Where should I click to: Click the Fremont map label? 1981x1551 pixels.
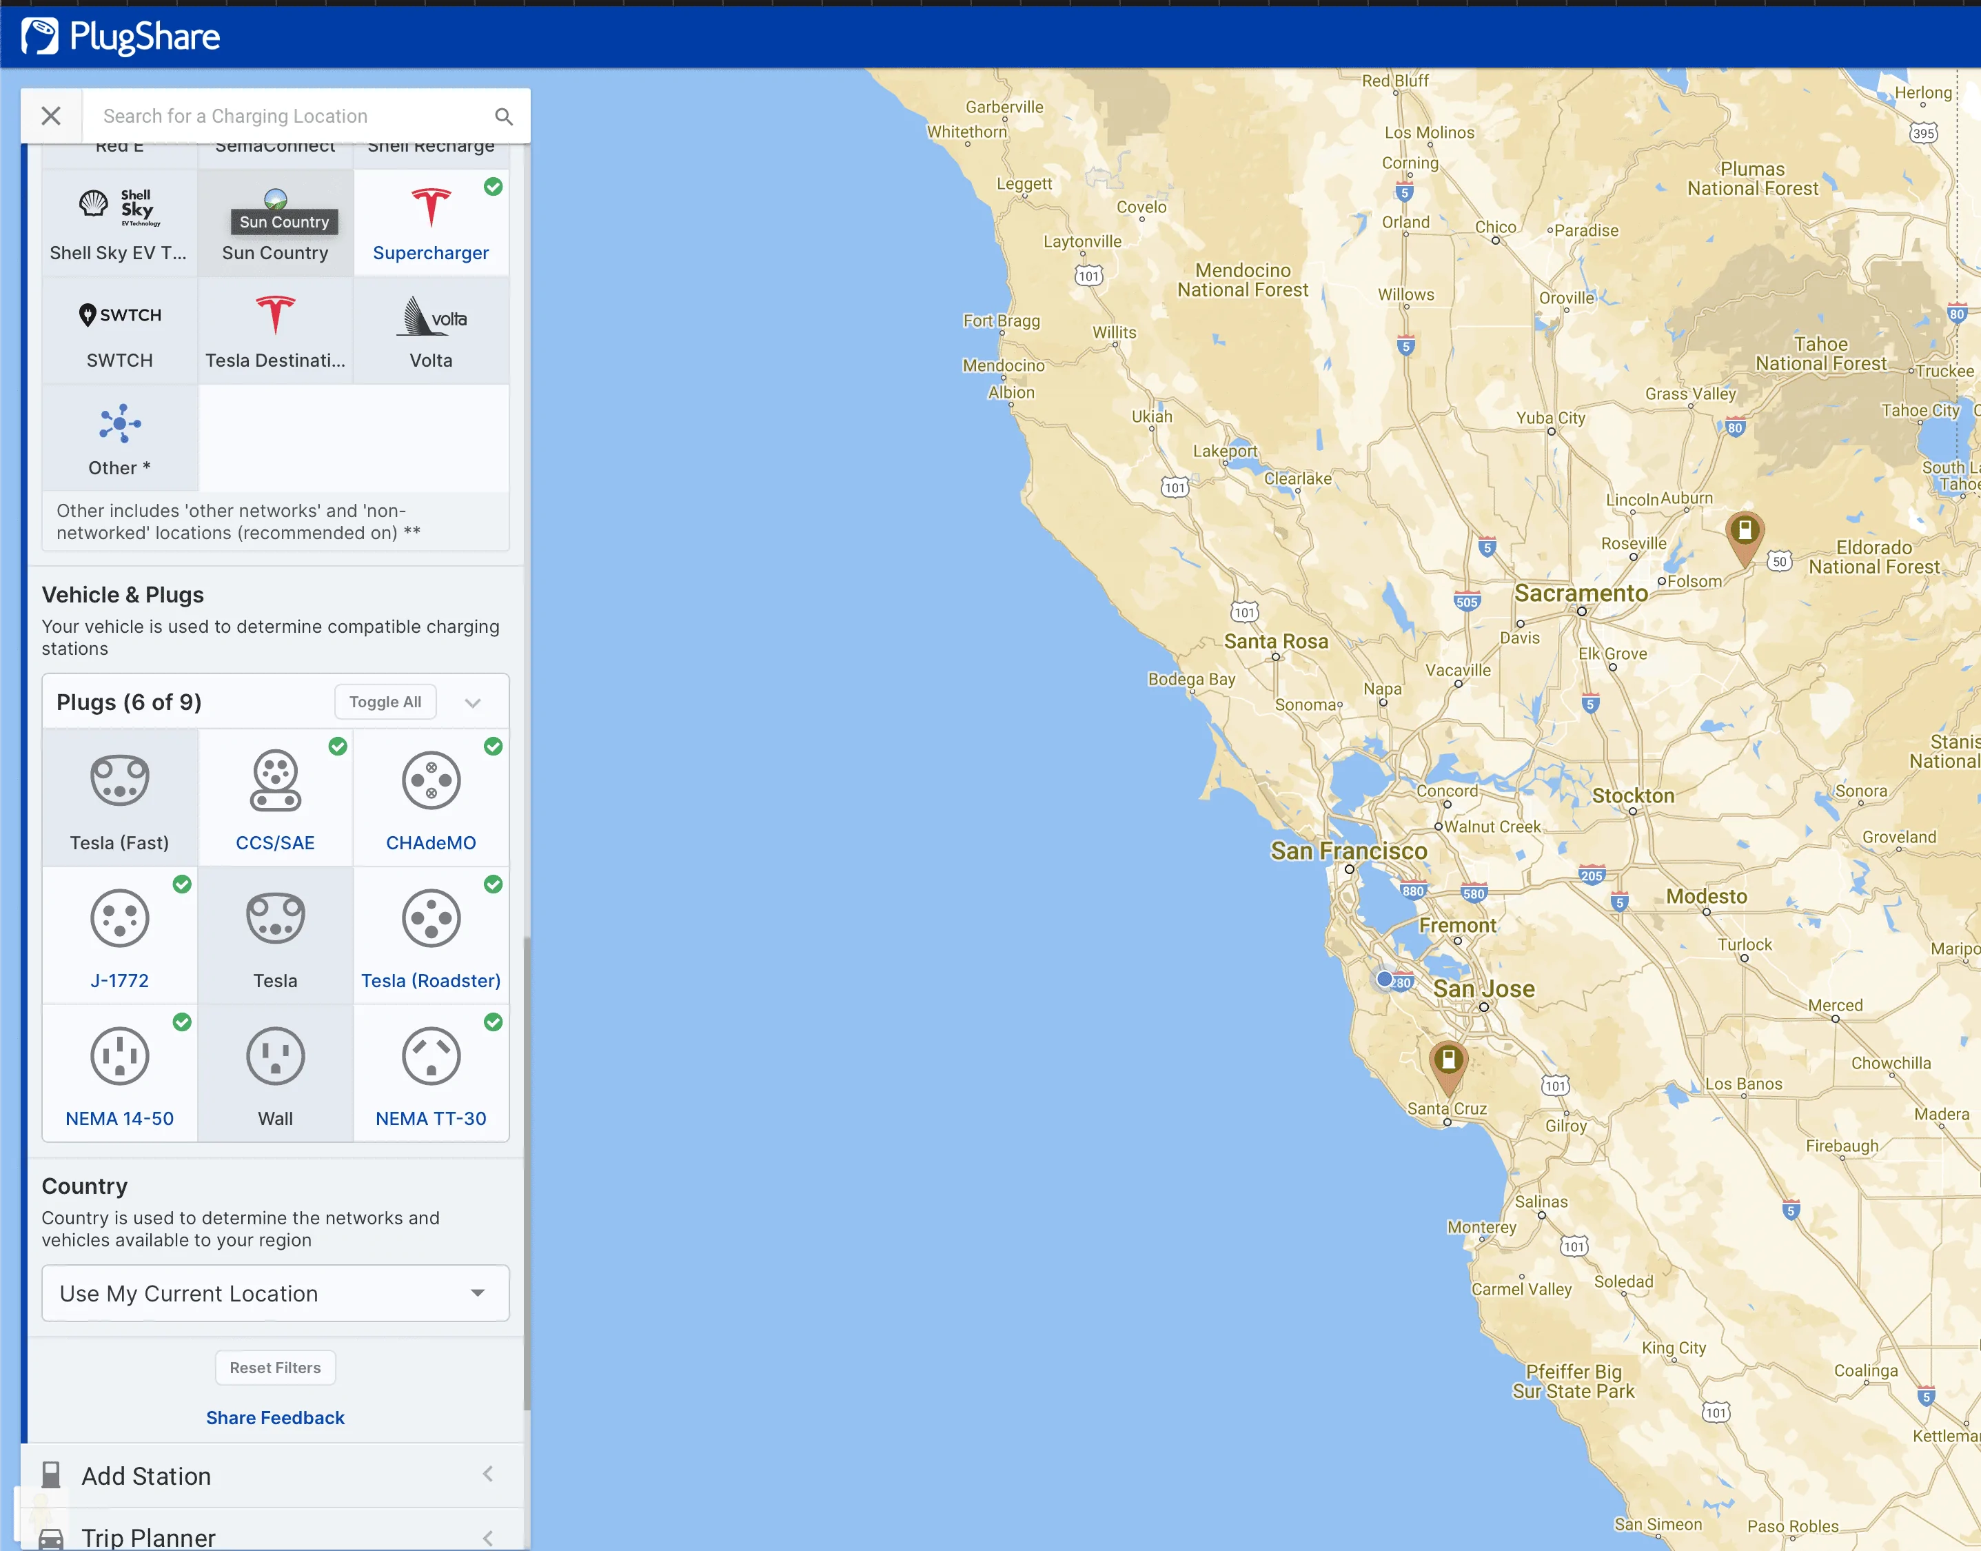pyautogui.click(x=1457, y=925)
